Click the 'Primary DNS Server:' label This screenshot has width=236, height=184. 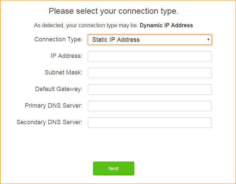53,106
